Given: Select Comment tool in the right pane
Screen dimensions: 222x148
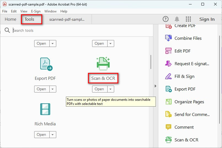Looking at the screenshot, I should 184,127.
